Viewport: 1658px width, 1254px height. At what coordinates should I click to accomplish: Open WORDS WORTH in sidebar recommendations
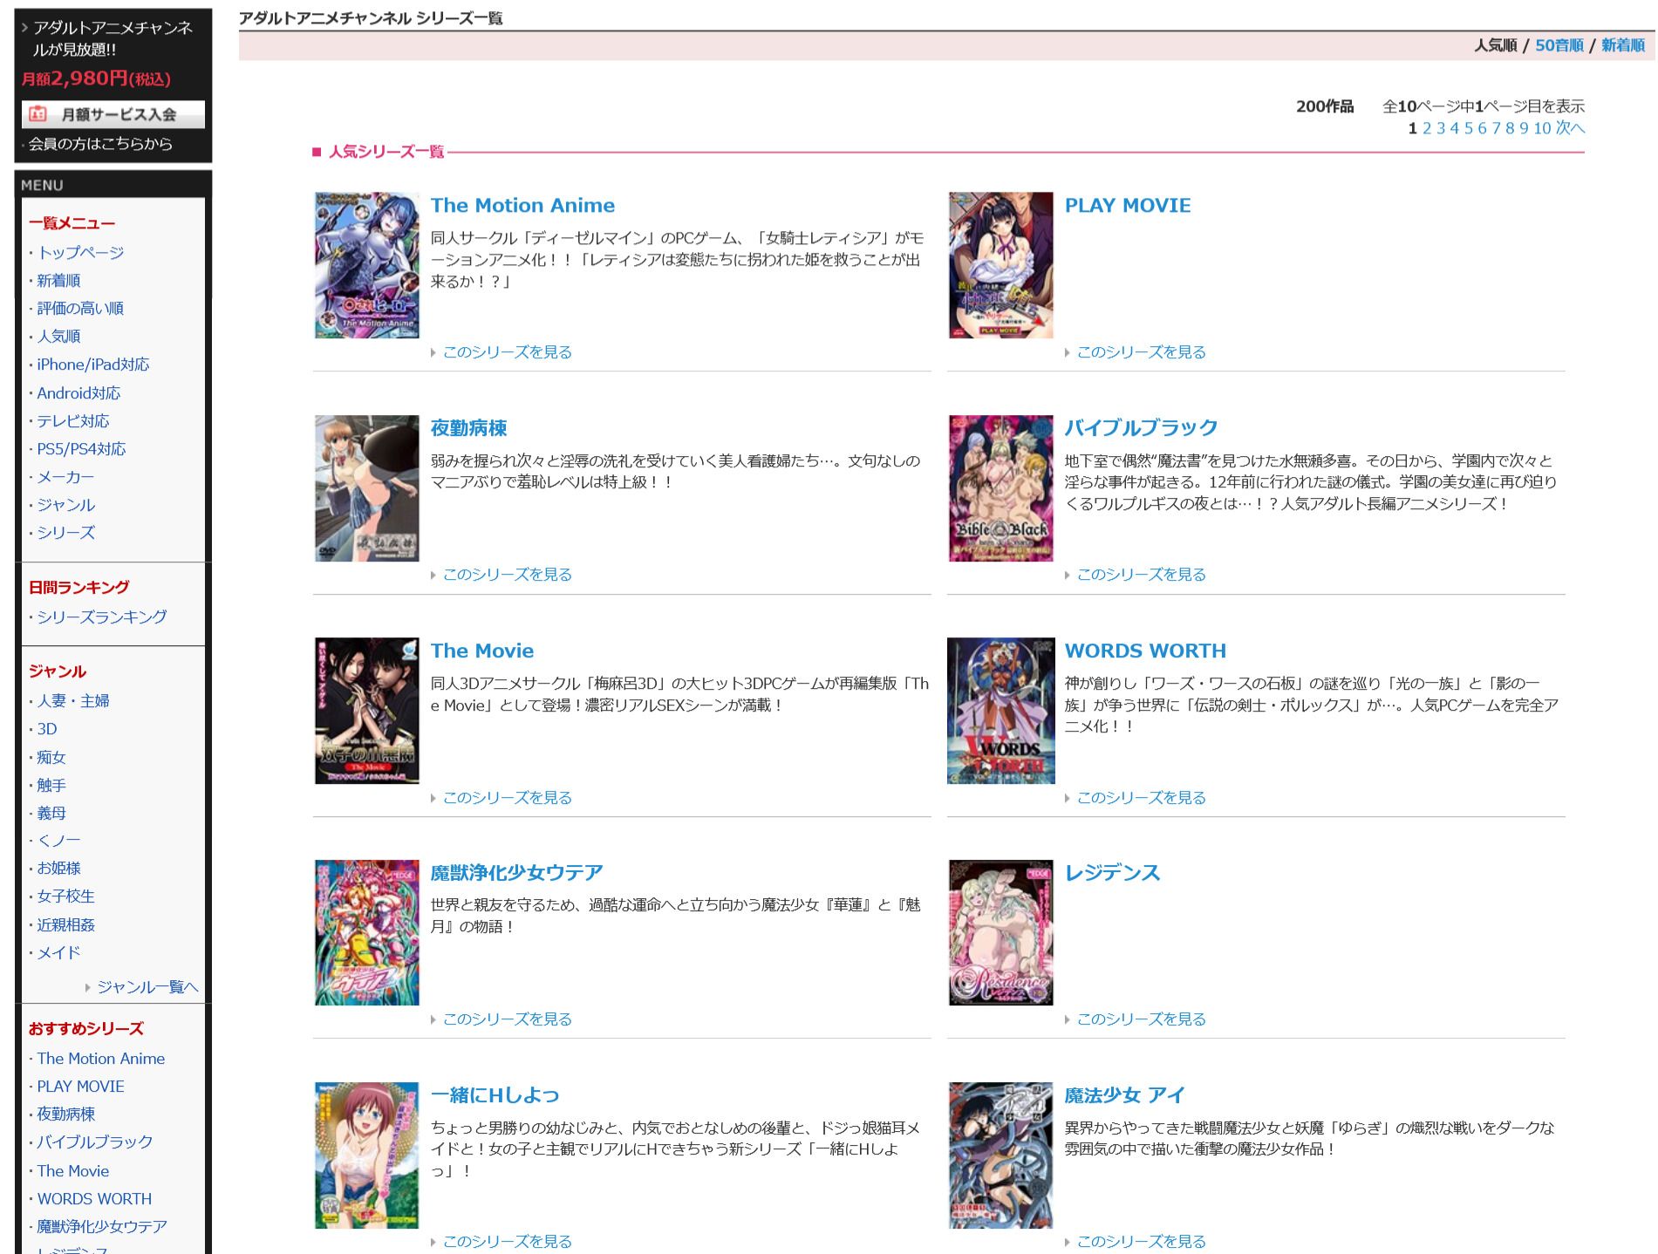coord(94,1199)
